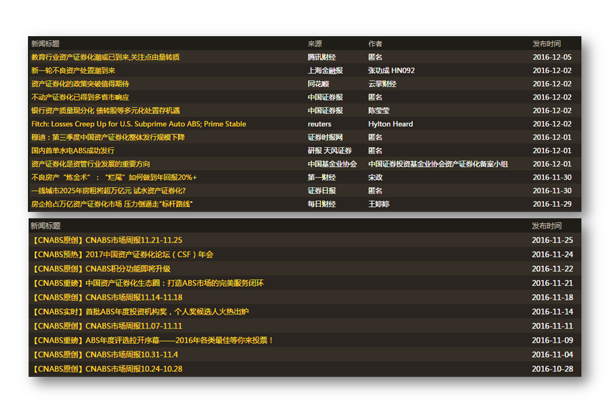
Task: Select author '中国证券投资基金业协会资产证券化备案小组'
Action: 438,164
